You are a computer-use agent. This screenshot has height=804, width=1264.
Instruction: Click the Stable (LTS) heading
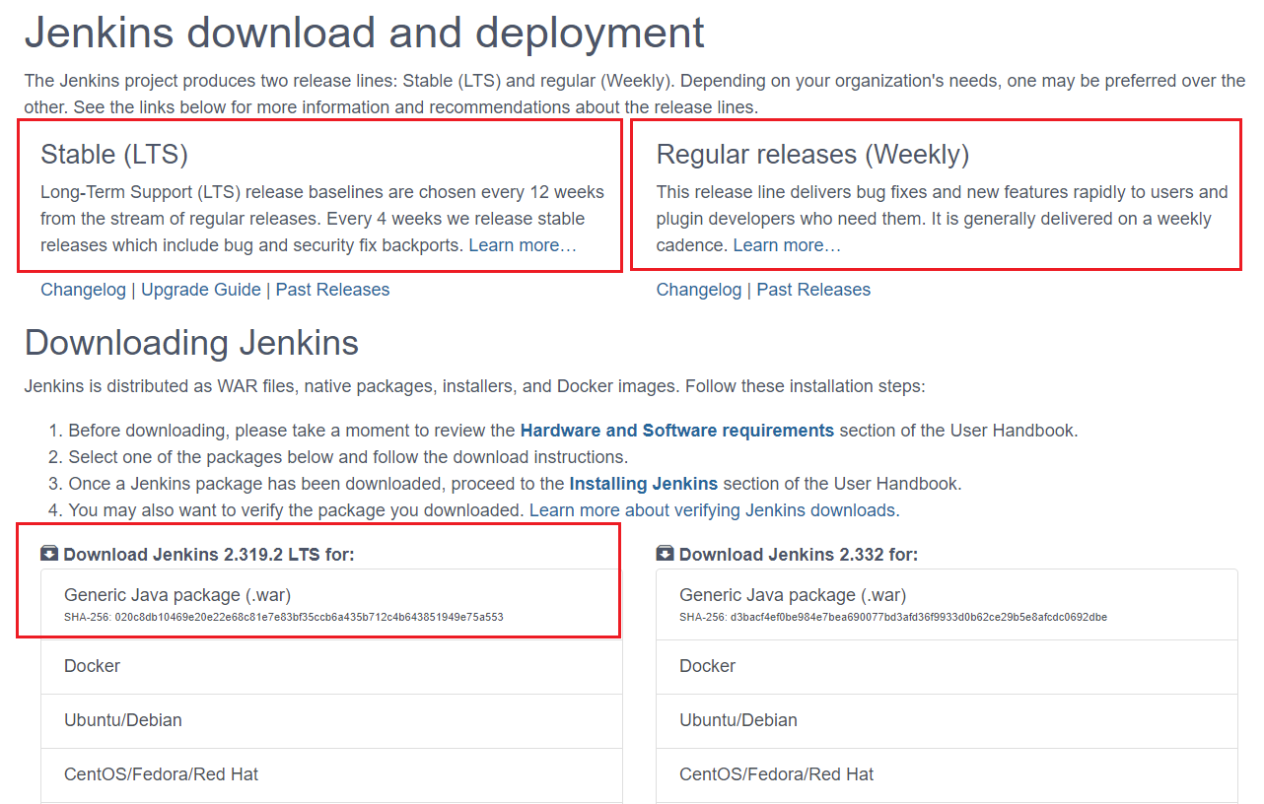(114, 155)
